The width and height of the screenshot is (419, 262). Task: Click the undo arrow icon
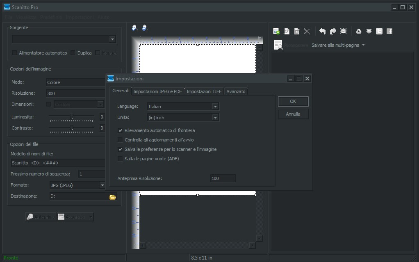point(322,31)
